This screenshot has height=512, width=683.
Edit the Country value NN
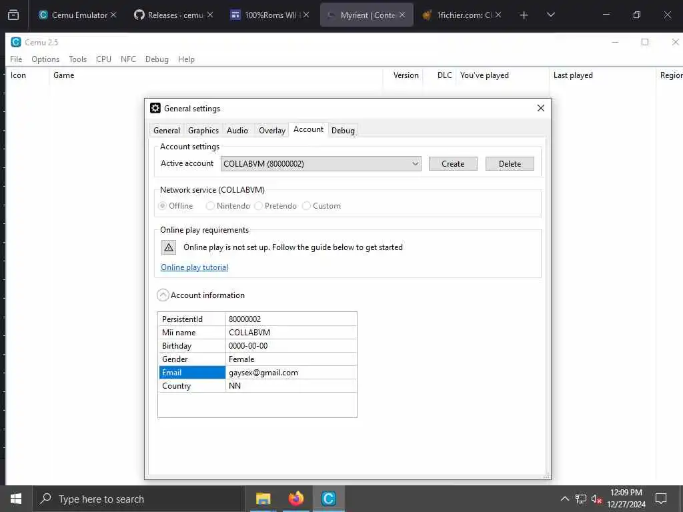tap(291, 386)
